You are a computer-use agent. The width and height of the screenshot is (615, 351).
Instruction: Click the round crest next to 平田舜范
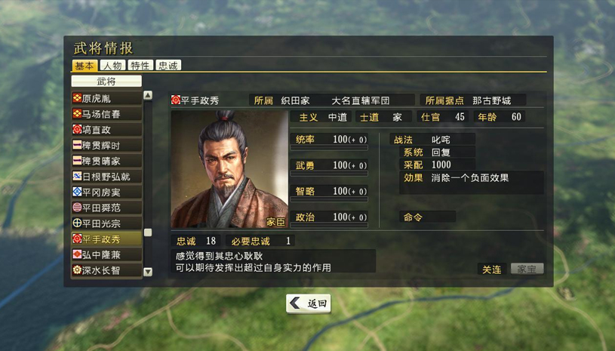77,208
